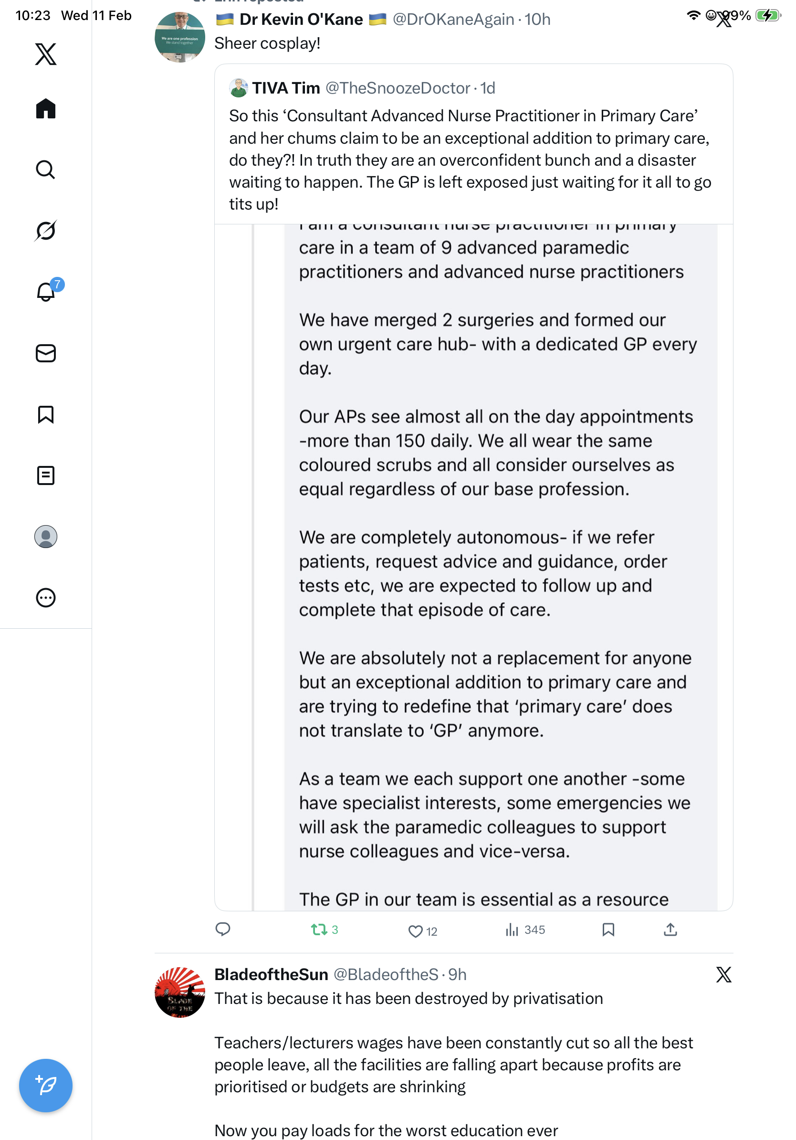Open Notifications bell with 7 badge

(46, 292)
